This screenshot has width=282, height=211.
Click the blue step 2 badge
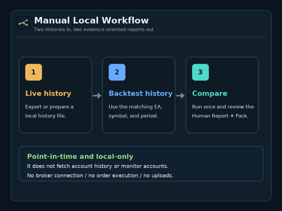pos(117,72)
